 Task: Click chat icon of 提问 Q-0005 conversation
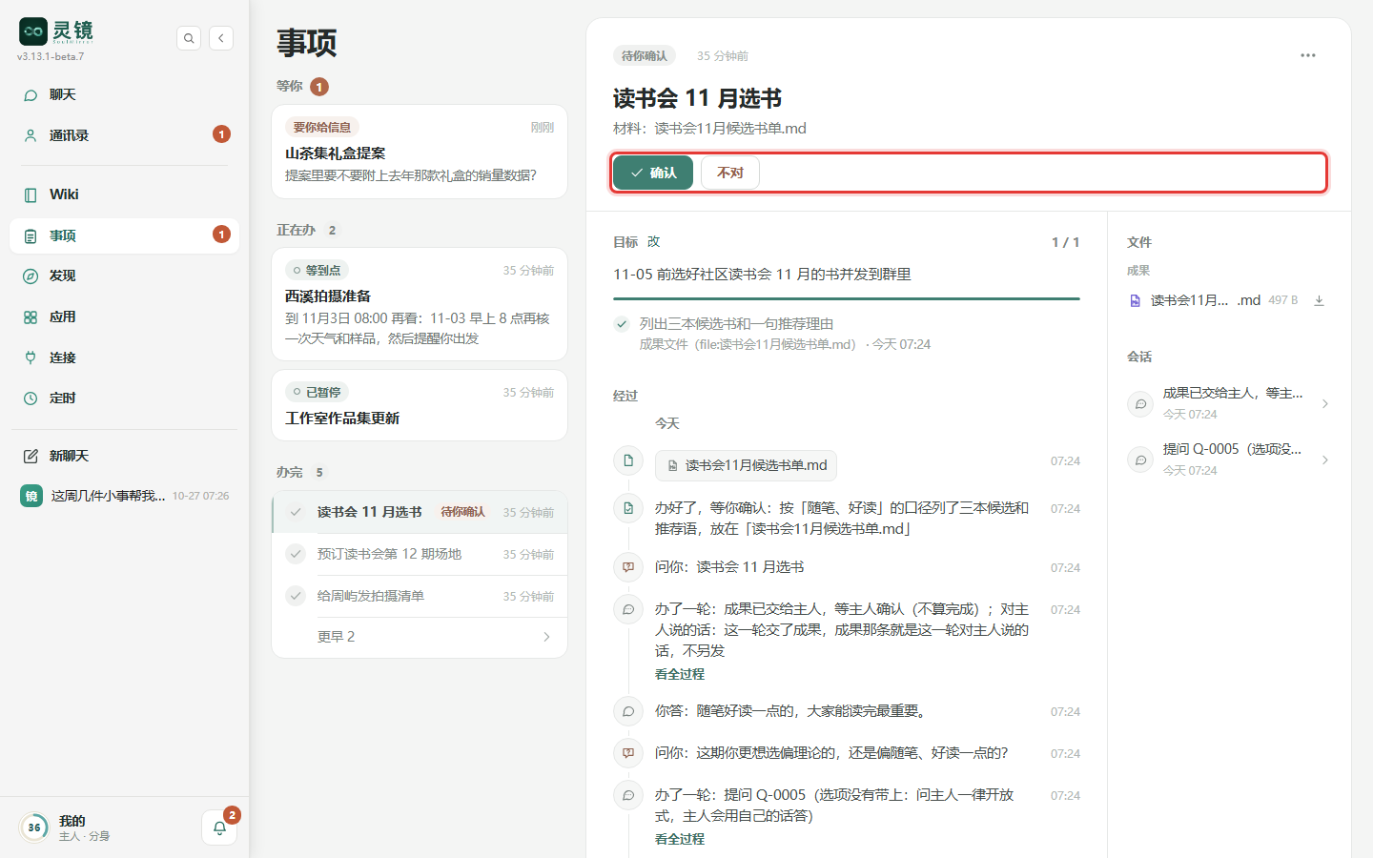pos(1140,460)
